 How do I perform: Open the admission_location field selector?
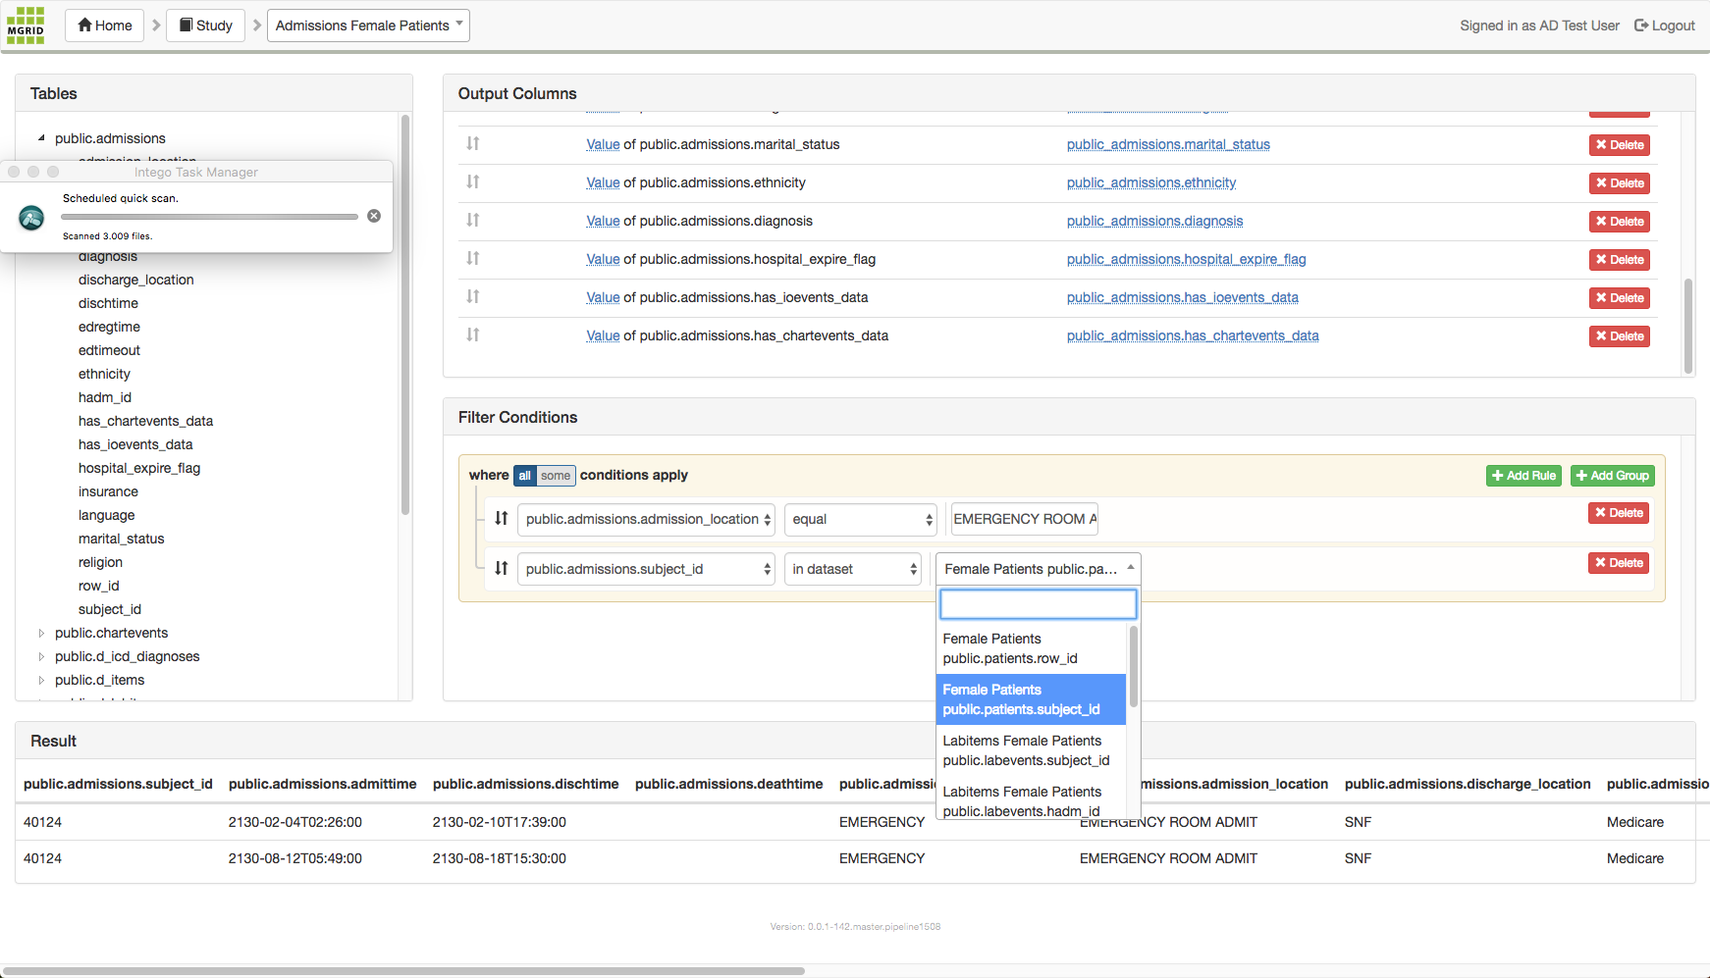click(x=646, y=520)
